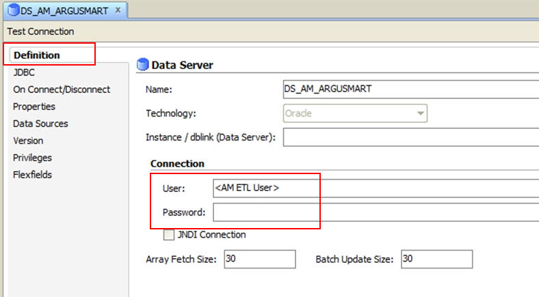The width and height of the screenshot is (539, 297).
Task: Click the Technology label
Action: pos(171,113)
